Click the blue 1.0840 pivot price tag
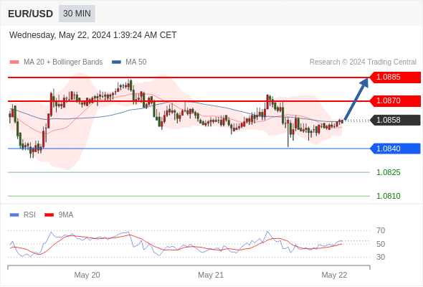Viewport: 423px width, 287px height. tap(395, 149)
